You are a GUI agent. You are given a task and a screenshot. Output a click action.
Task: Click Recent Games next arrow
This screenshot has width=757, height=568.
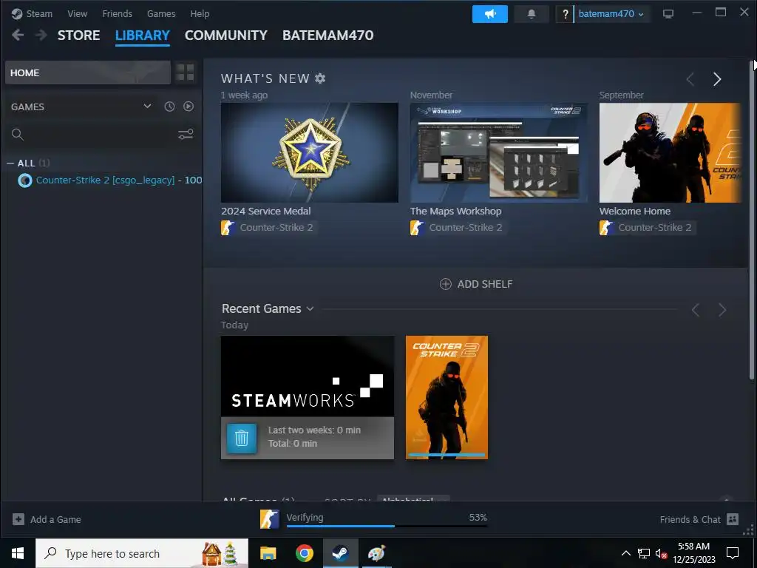tap(722, 310)
